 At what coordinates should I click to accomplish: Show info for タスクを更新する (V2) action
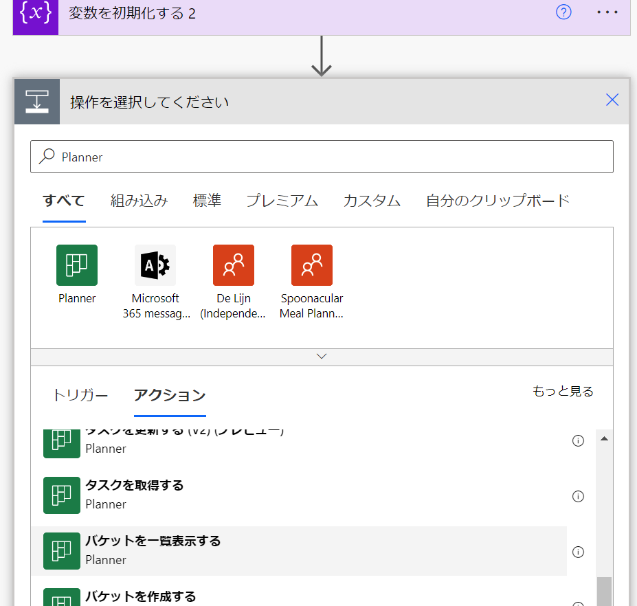click(x=578, y=440)
